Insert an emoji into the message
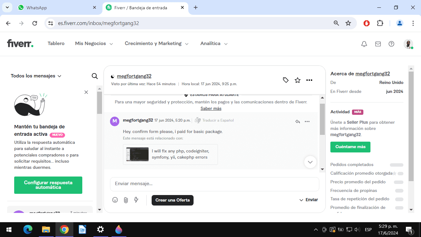 115,200
